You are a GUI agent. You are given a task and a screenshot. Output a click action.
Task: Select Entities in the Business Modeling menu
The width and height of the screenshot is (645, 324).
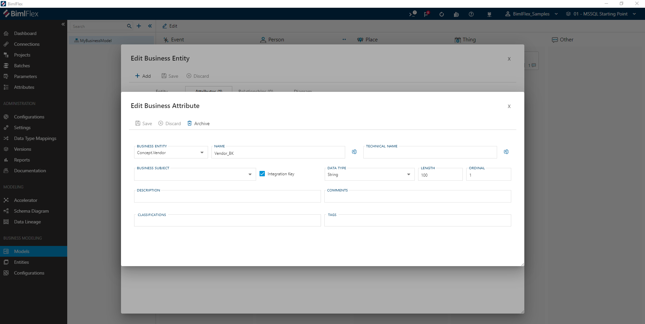22,262
